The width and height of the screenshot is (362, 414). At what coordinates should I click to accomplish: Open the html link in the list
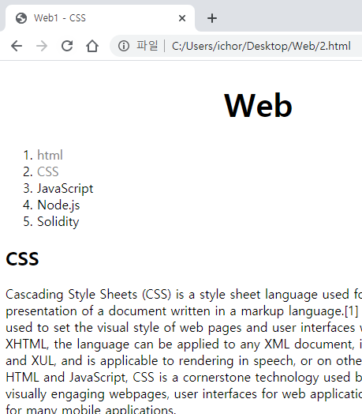point(50,155)
